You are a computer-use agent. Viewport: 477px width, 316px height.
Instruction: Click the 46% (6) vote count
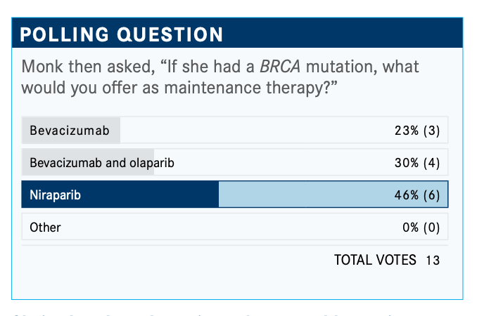tap(417, 195)
